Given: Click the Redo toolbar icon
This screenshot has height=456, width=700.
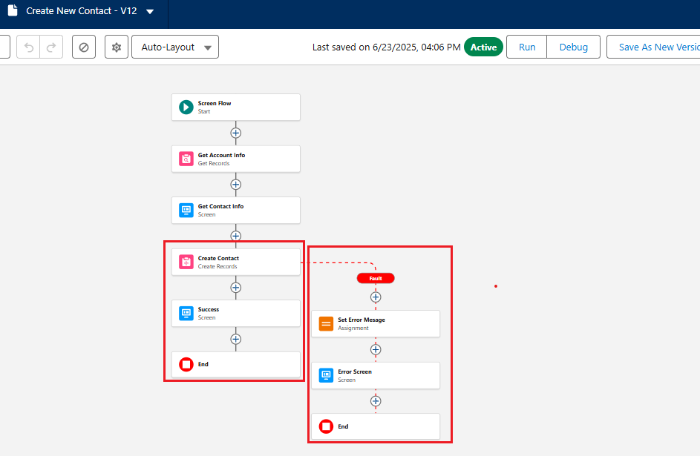Looking at the screenshot, I should click(x=51, y=47).
